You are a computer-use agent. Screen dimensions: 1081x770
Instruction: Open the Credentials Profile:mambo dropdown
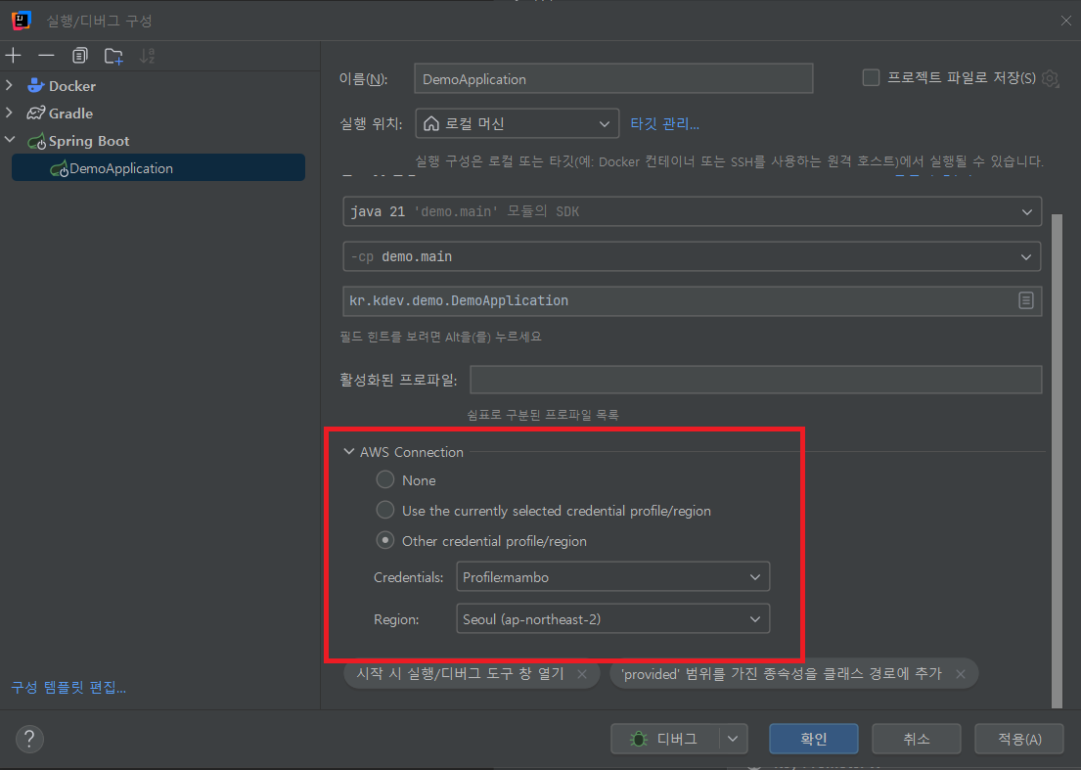[x=613, y=577]
